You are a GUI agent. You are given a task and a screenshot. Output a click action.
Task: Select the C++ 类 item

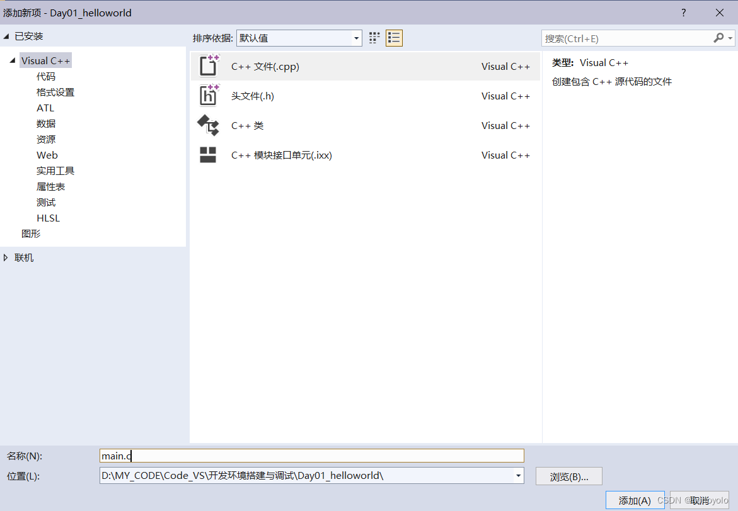[366, 125]
